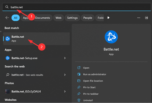This screenshot has width=152, height=103.
Task: Choose Pin to taskbar
Action: [x=91, y=94]
